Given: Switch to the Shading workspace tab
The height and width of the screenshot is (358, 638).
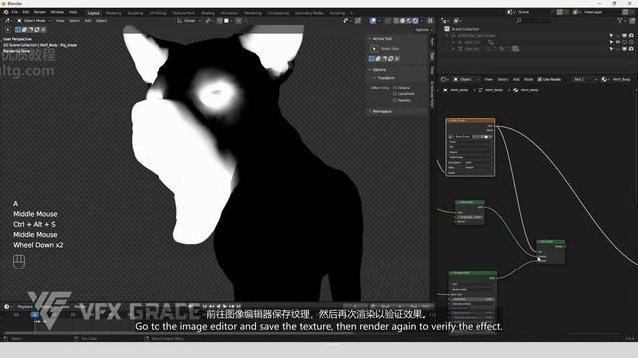Looking at the screenshot, I should 208,13.
